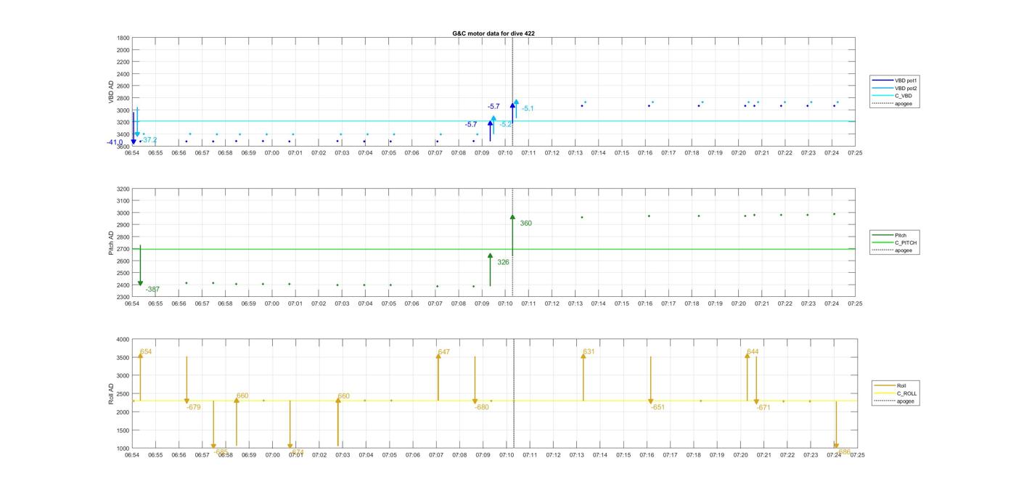Screen dimensions: 1016x503
Task: Click the 'Pitch AD' y-axis label
Action: [111, 242]
